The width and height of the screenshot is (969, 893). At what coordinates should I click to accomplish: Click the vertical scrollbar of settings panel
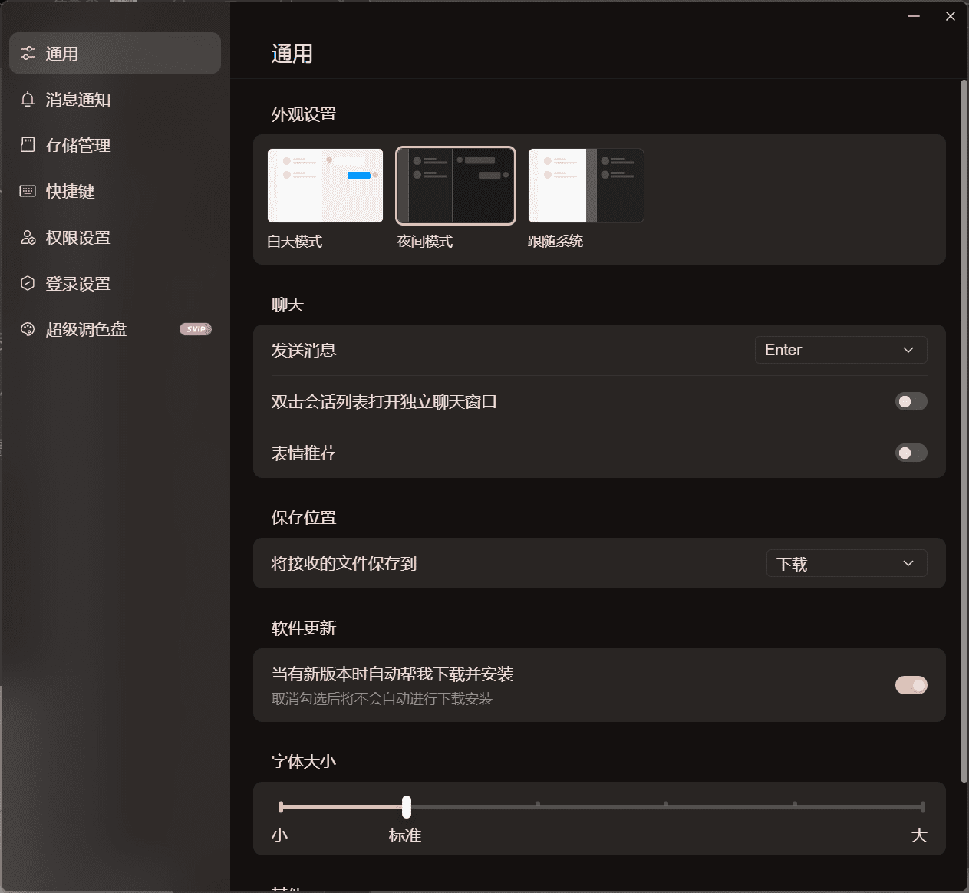point(964,430)
